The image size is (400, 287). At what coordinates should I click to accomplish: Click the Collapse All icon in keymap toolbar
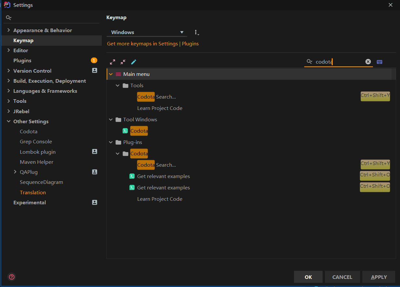click(123, 62)
